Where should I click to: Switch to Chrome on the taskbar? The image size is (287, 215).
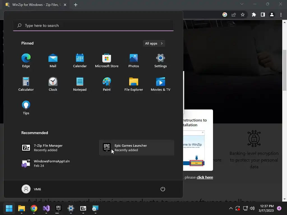pyautogui.click(x=34, y=208)
